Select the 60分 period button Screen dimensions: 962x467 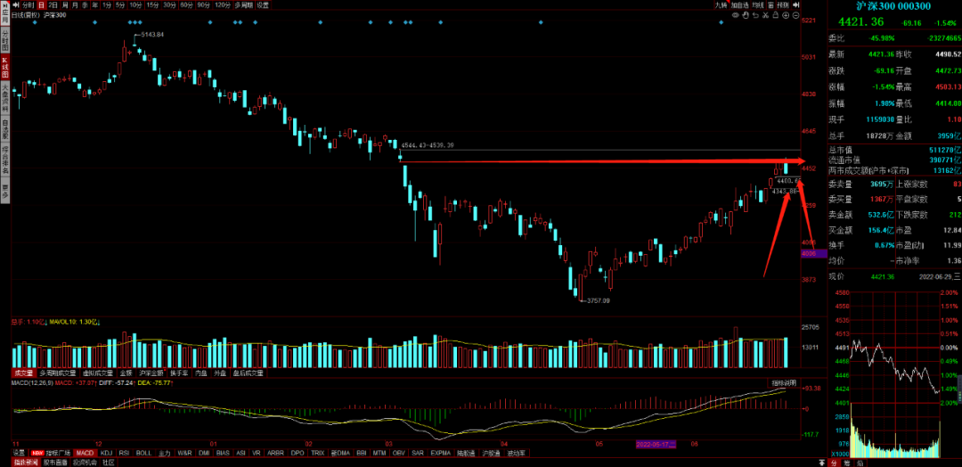click(185, 4)
